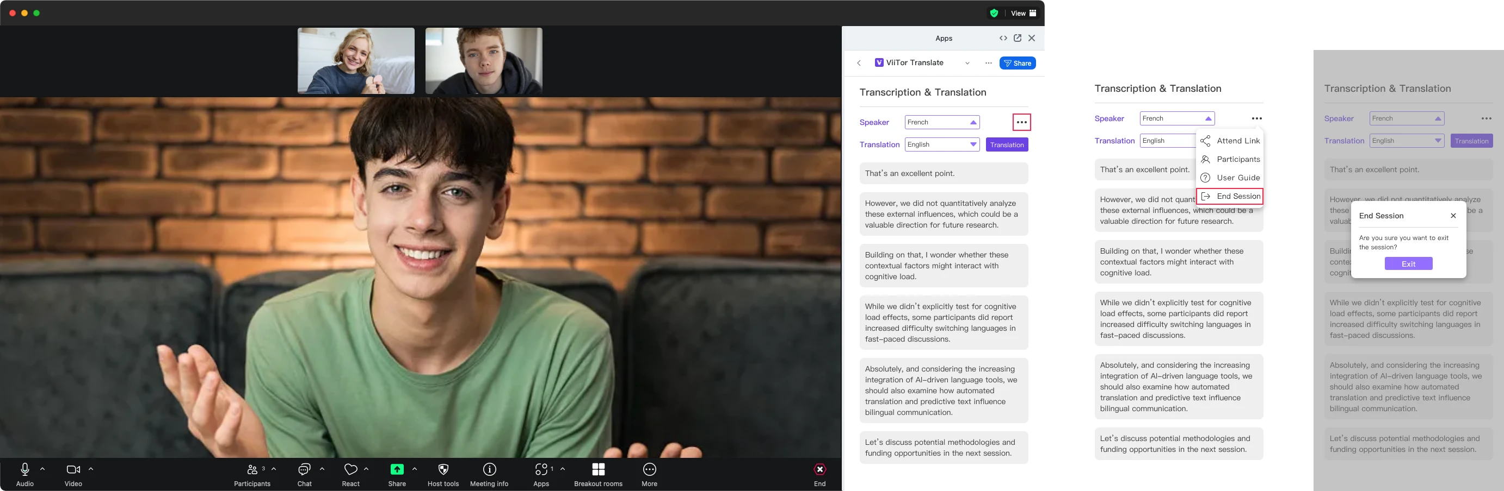Open the View layout menu
This screenshot has width=1504, height=491.
coord(1024,13)
